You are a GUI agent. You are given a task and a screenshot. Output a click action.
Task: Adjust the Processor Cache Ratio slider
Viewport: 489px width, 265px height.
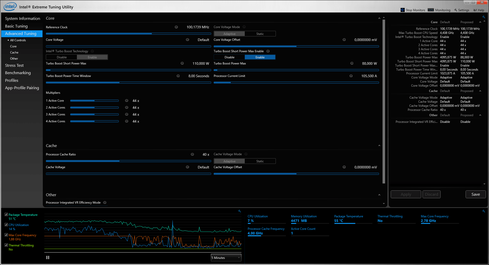(x=119, y=161)
